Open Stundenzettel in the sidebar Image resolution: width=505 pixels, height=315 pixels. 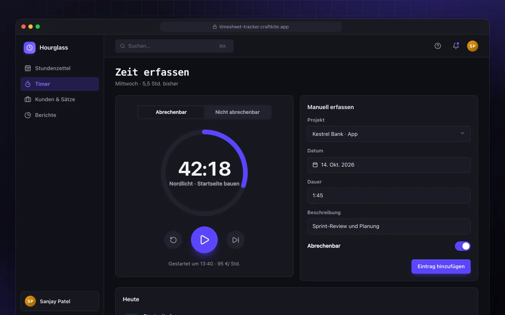(60, 68)
